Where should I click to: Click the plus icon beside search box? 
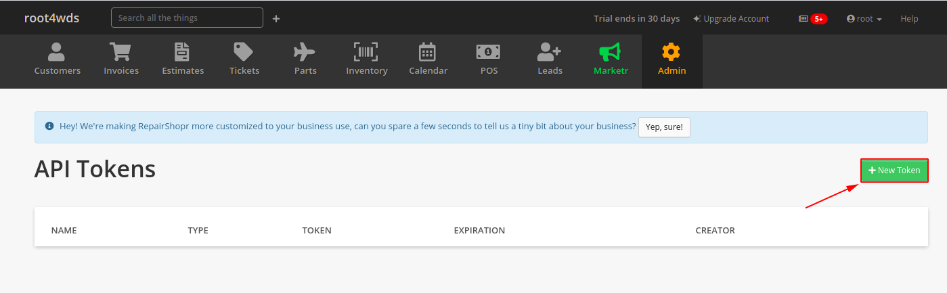coord(276,18)
